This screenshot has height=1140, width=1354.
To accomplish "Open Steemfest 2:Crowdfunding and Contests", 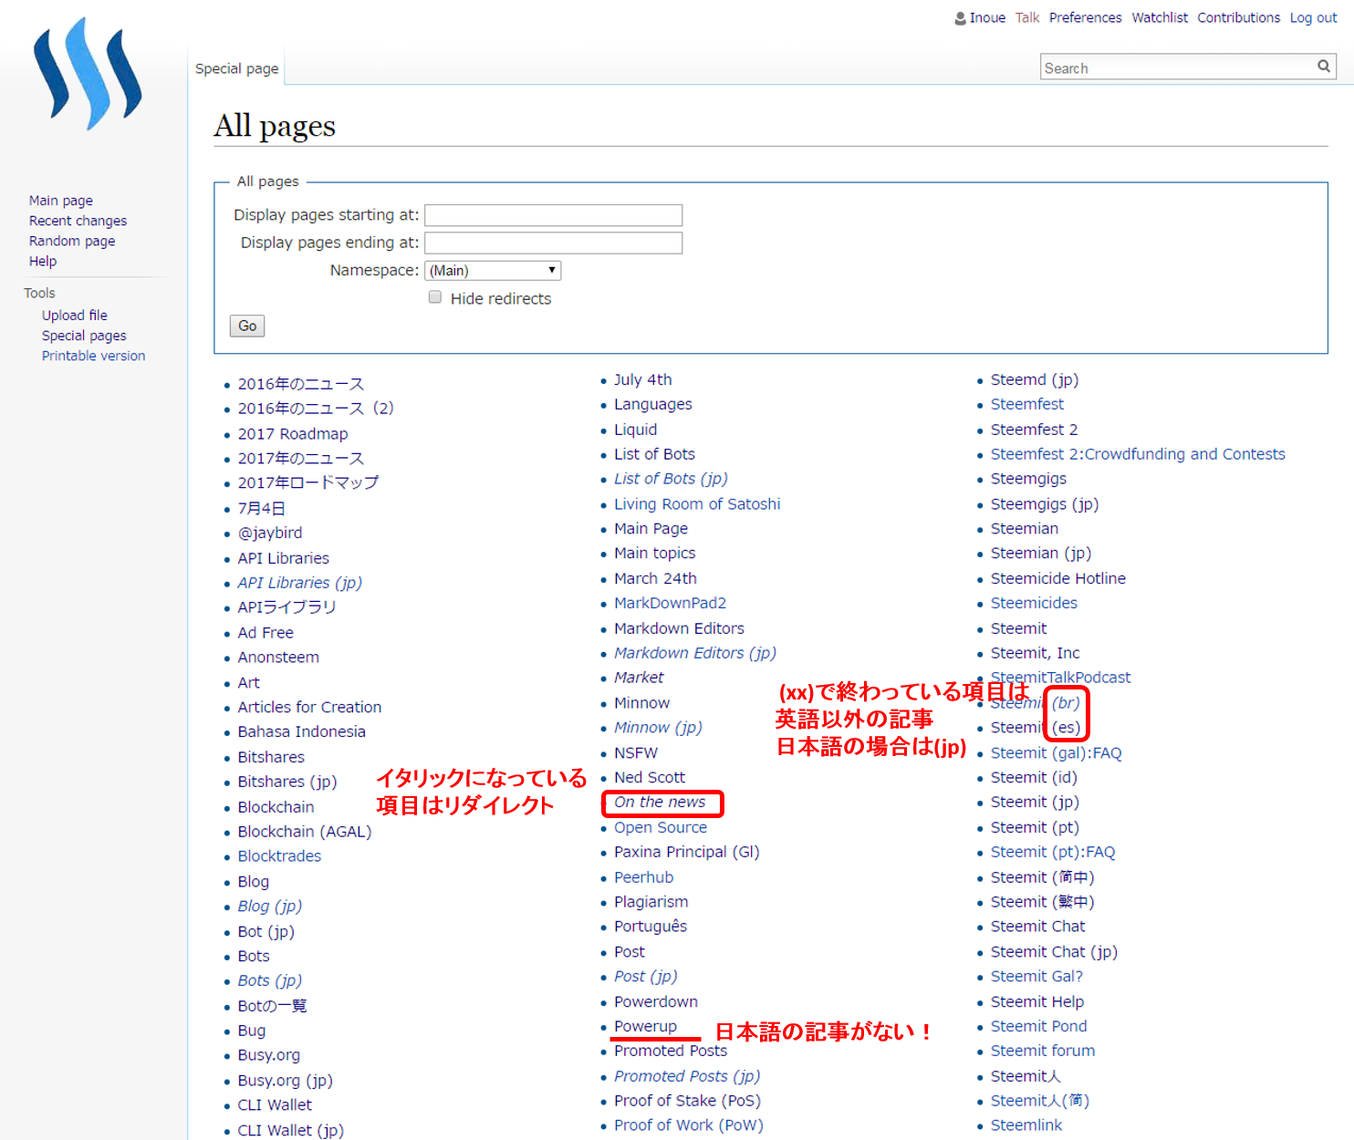I will pyautogui.click(x=1138, y=454).
